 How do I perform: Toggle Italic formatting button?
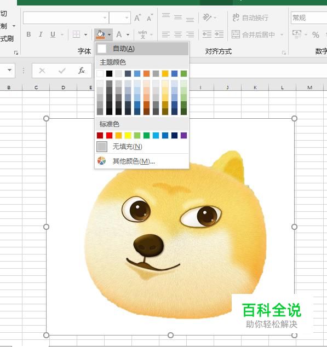coord(41,34)
